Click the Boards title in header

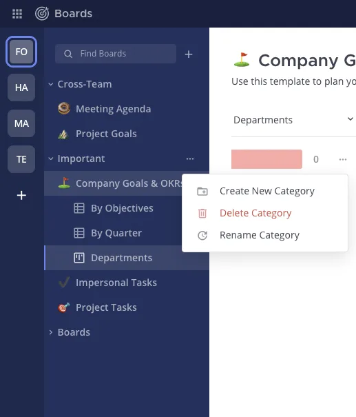[x=73, y=14]
